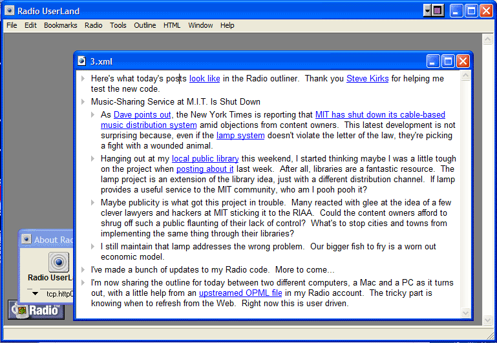Click the "Radio UserL" label in About window
497x343 pixels.
coord(50,278)
